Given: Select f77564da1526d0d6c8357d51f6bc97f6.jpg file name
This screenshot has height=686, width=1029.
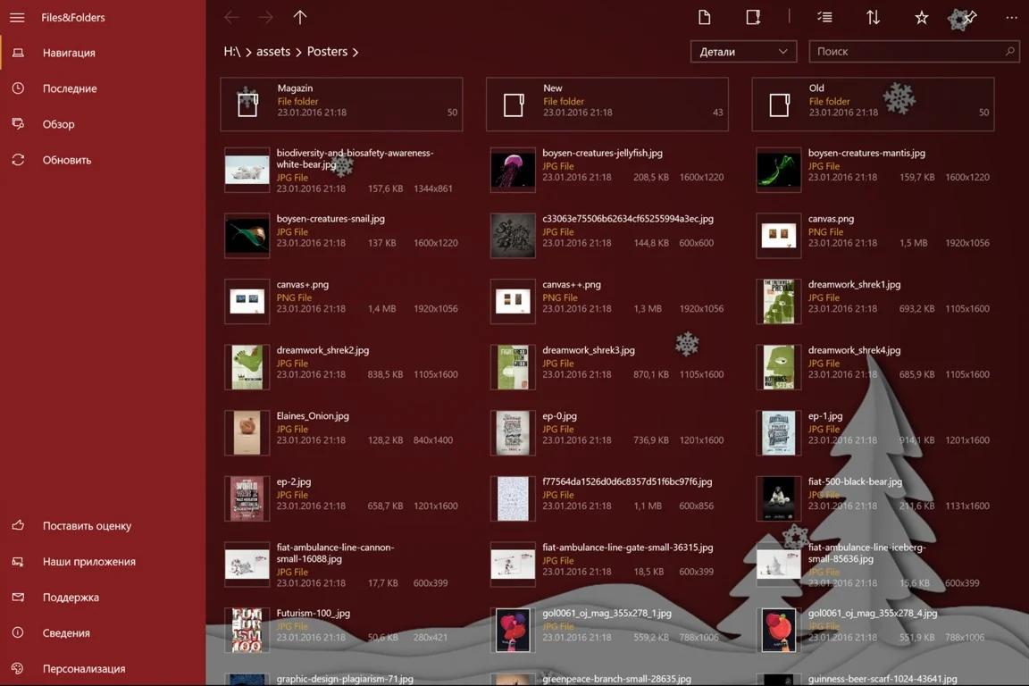Looking at the screenshot, I should coord(627,481).
